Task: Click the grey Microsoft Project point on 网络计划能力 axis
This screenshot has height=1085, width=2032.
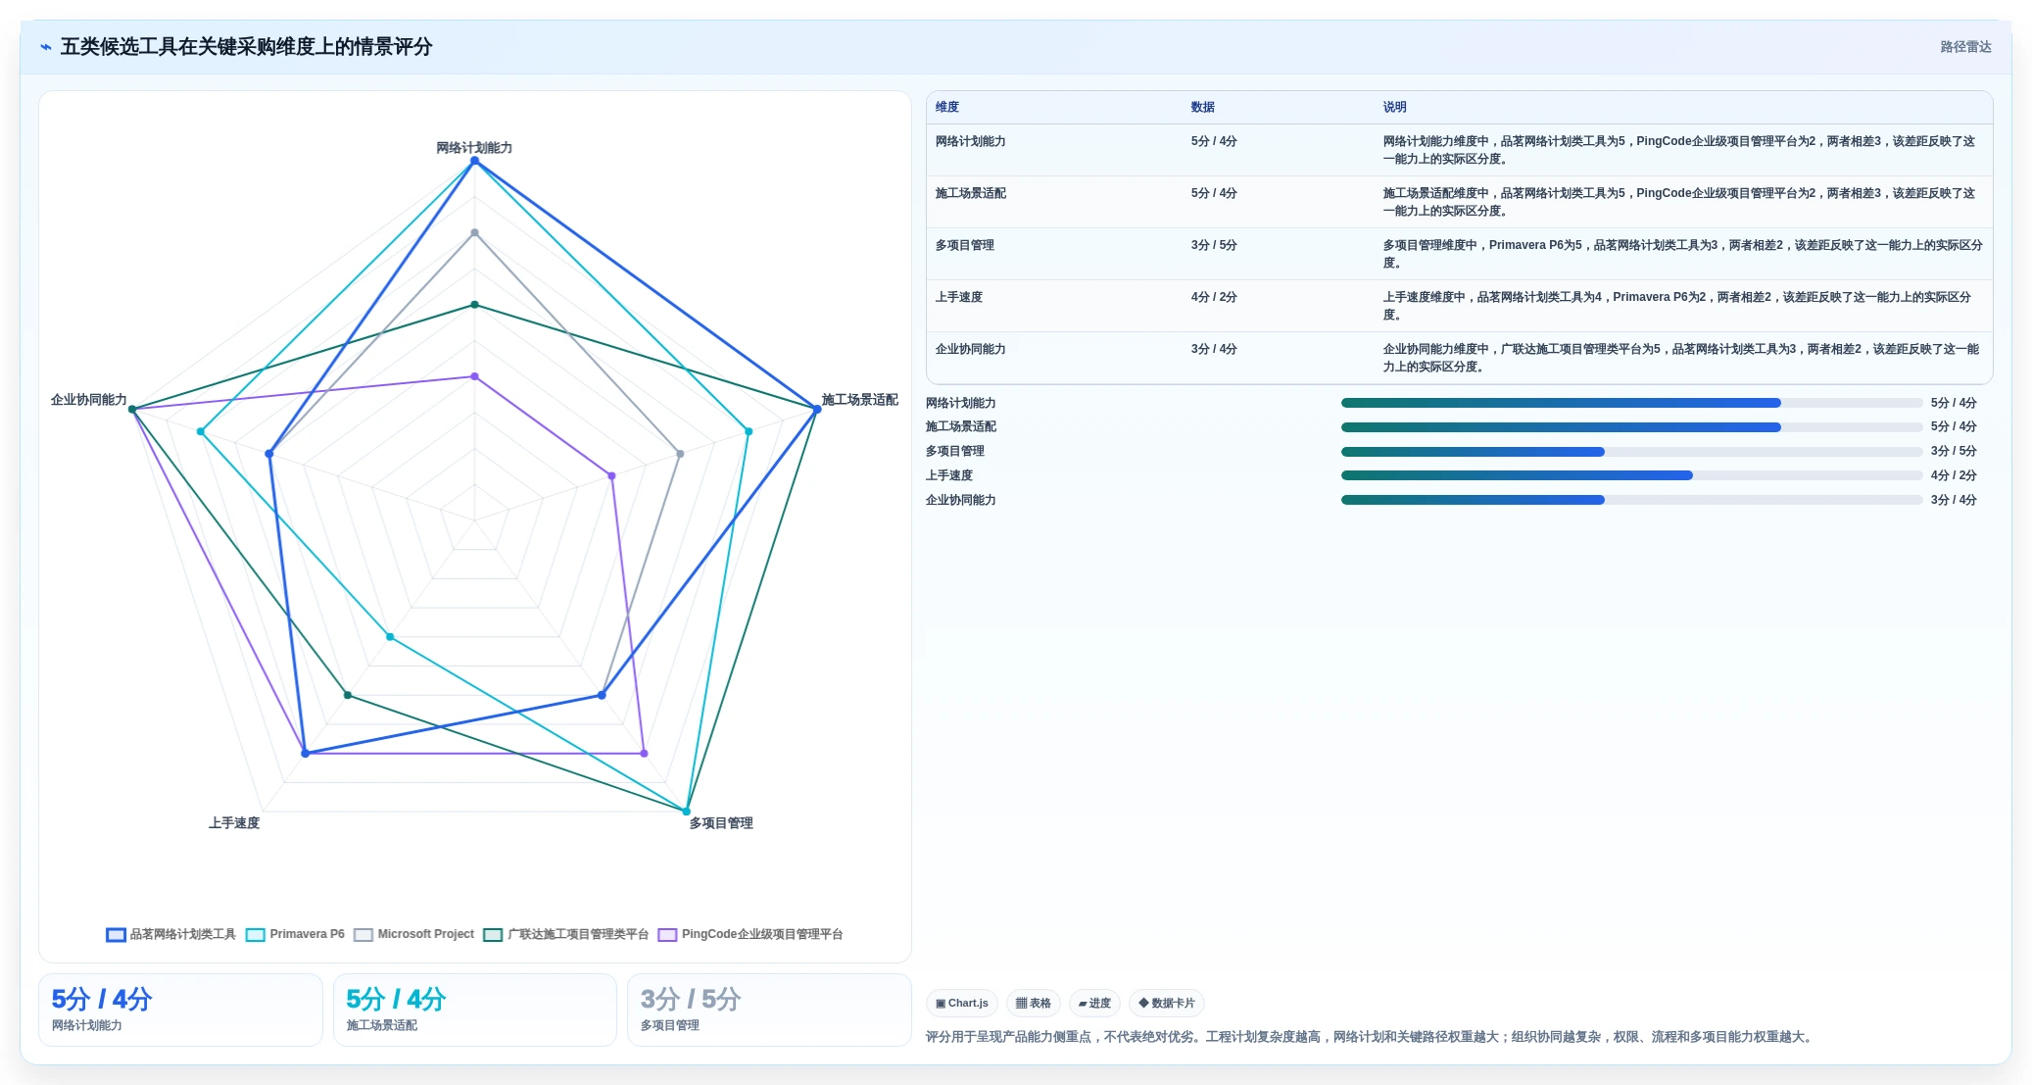Action: (x=475, y=232)
